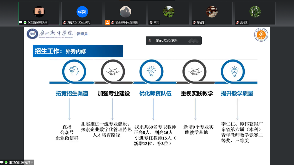The height and width of the screenshot is (165, 294).
Task: Click the orange host icon for 就业指导中心张镜昭
Action: point(108,23)
